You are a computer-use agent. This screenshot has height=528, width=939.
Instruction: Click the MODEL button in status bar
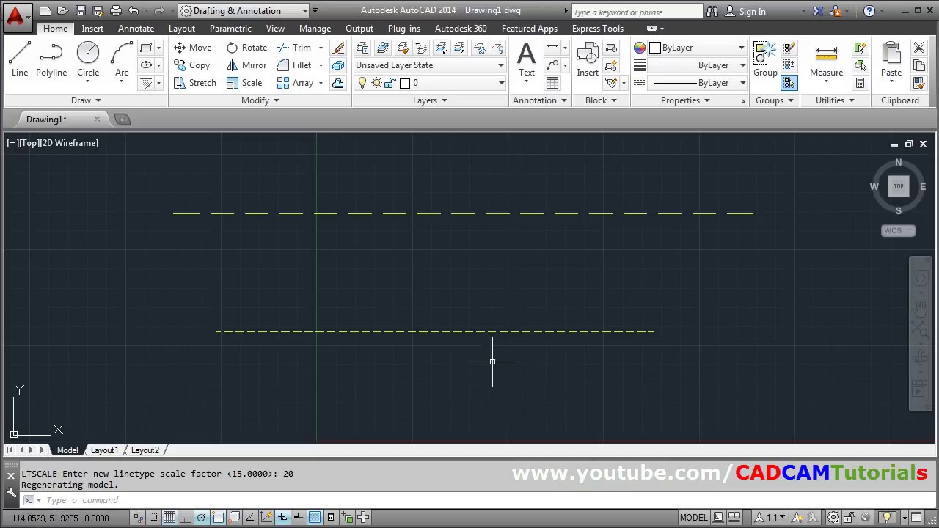point(693,518)
